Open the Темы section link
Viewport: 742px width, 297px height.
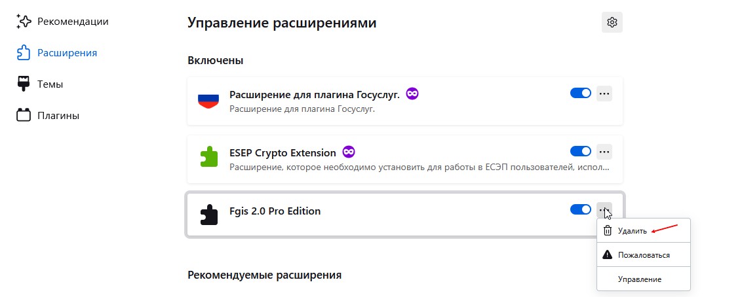coord(50,84)
